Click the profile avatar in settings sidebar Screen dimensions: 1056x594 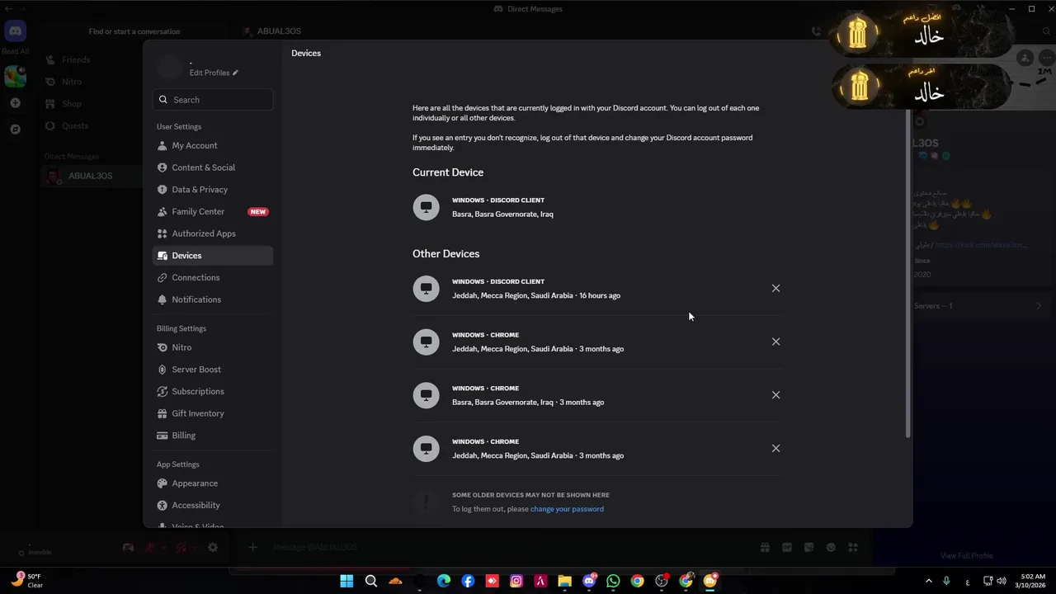pos(170,67)
